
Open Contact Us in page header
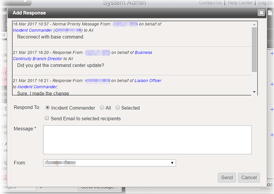coord(210,3)
